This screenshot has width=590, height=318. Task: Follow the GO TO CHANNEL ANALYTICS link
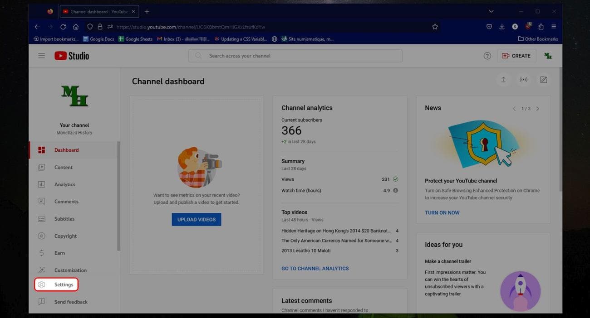point(315,269)
